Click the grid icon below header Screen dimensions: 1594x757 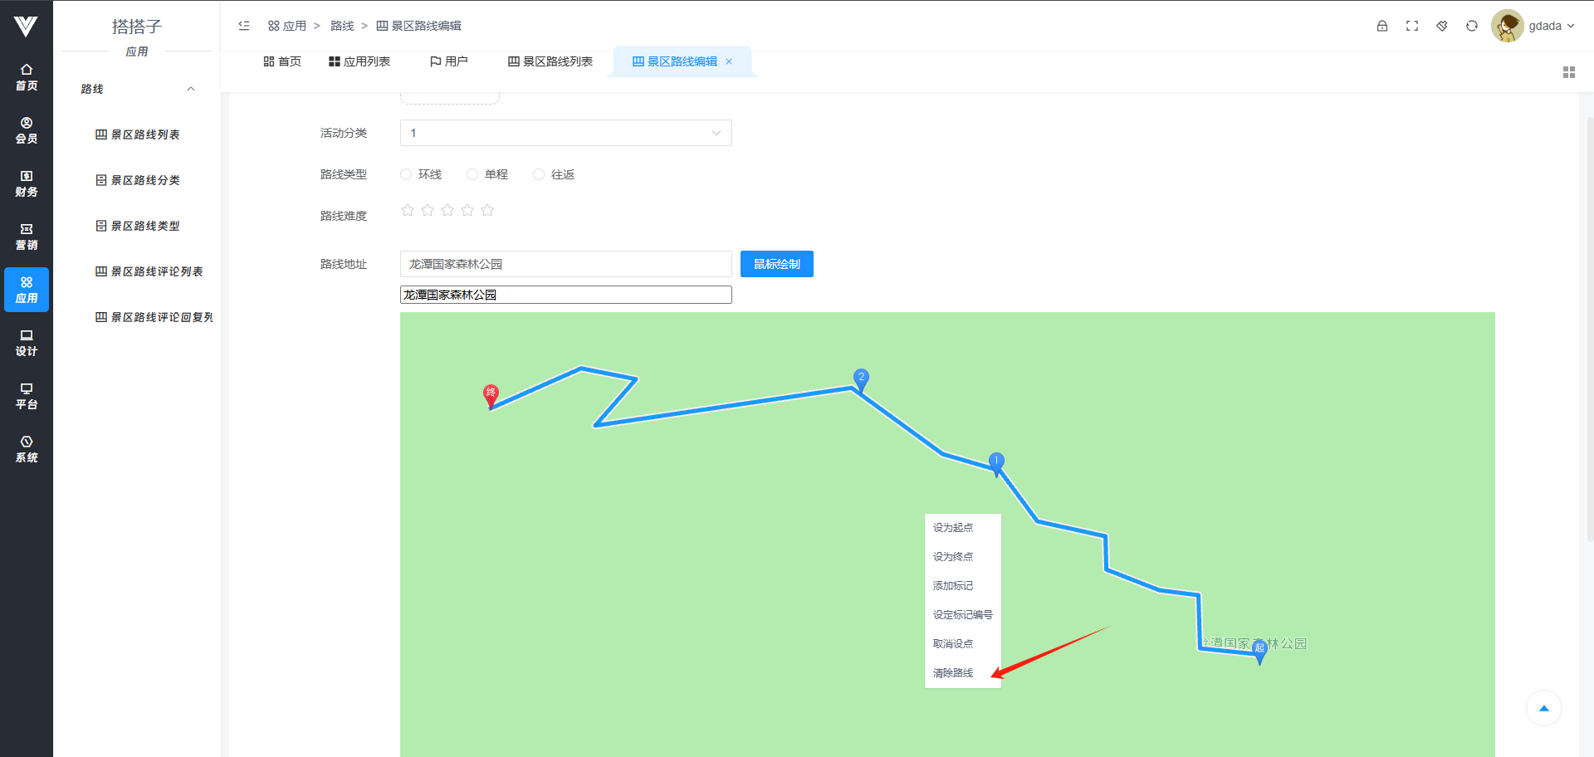point(1568,72)
